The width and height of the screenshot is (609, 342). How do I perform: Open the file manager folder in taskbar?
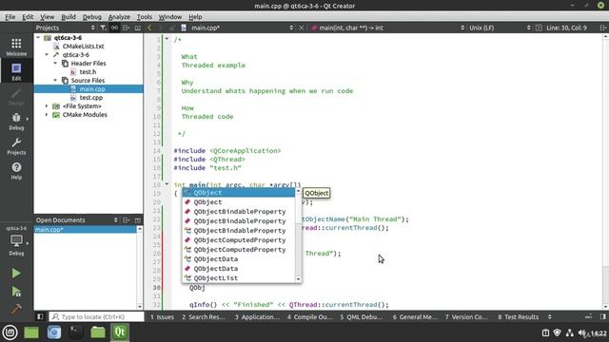click(97, 332)
